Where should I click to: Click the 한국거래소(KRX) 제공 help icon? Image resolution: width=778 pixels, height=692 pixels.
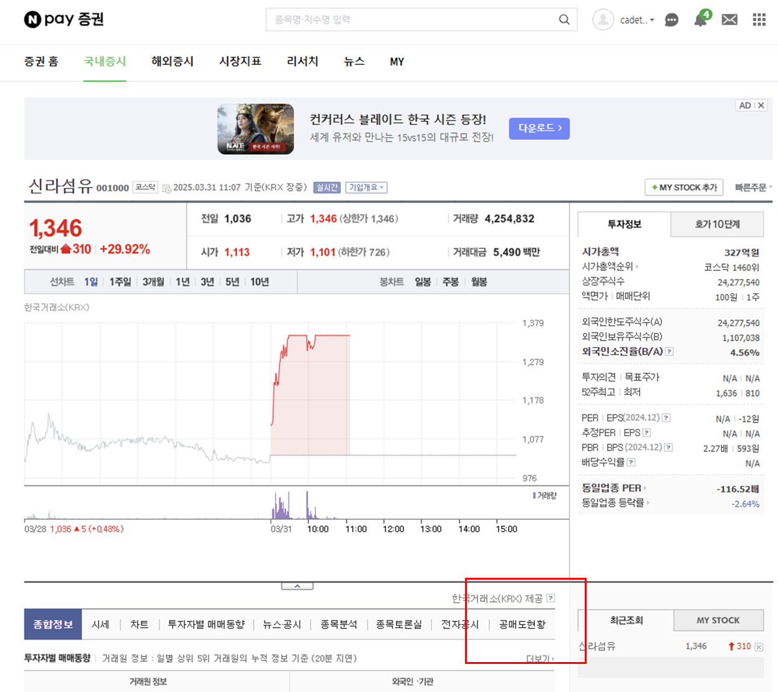coord(551,597)
